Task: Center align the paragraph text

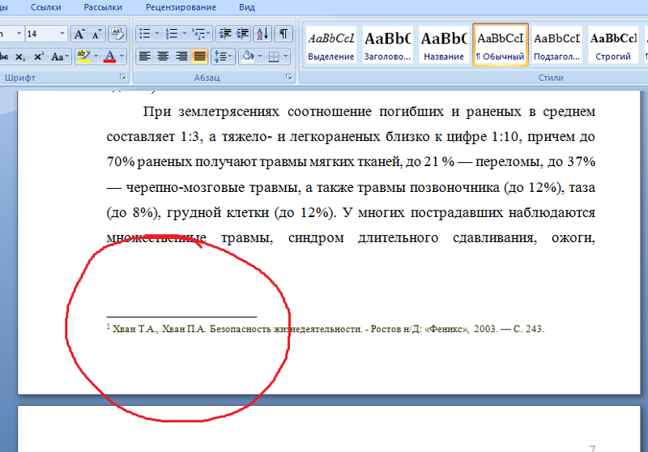Action: (x=163, y=57)
